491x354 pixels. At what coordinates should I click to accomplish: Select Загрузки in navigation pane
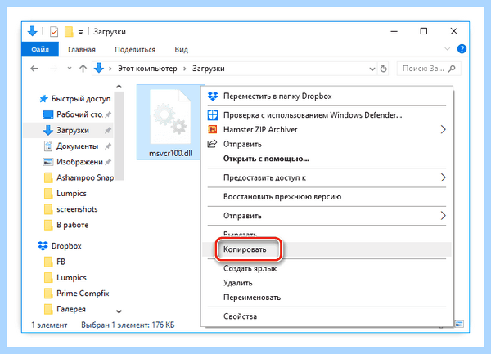(66, 131)
